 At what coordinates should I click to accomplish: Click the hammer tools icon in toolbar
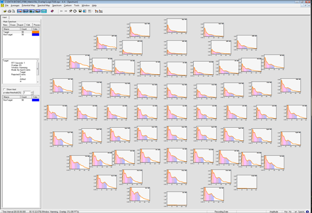pyautogui.click(x=70, y=11)
